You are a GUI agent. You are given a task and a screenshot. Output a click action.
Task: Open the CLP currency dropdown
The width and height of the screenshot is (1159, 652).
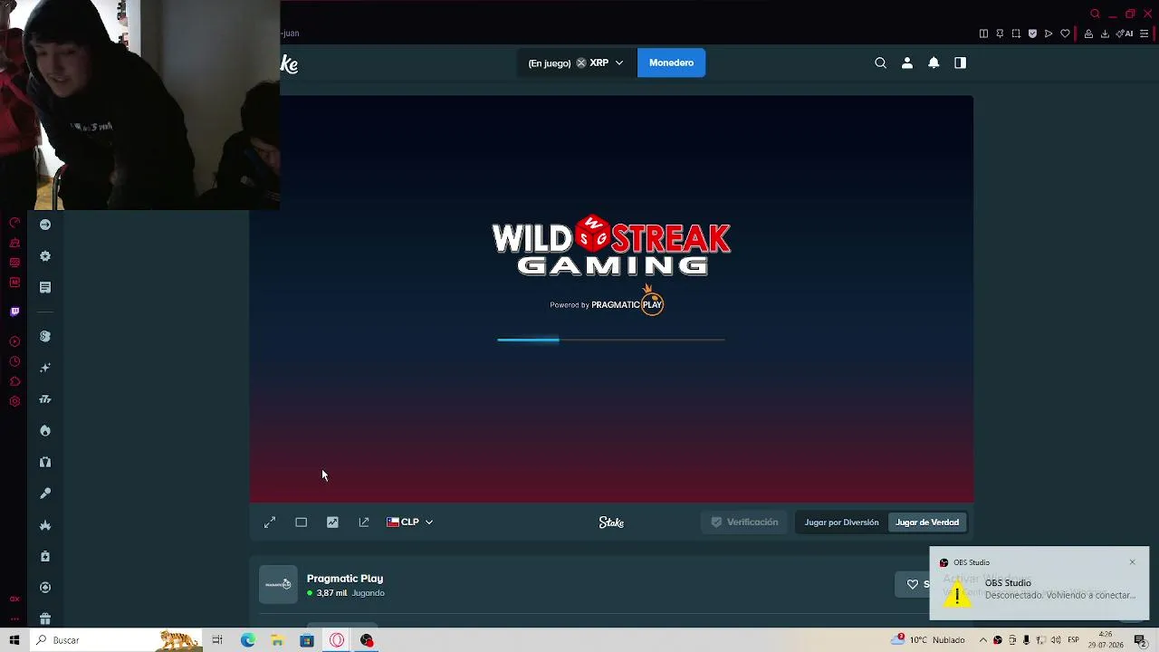(410, 523)
